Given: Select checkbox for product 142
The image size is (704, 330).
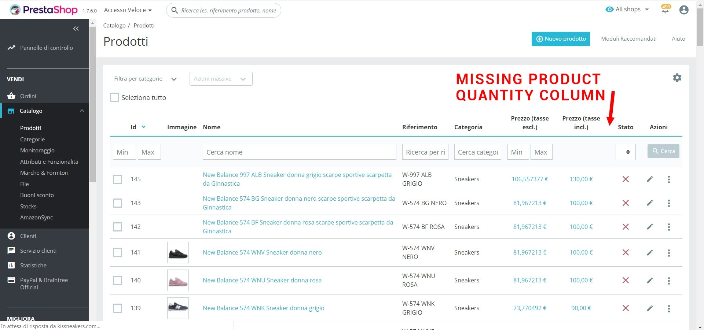Looking at the screenshot, I should coord(117,227).
